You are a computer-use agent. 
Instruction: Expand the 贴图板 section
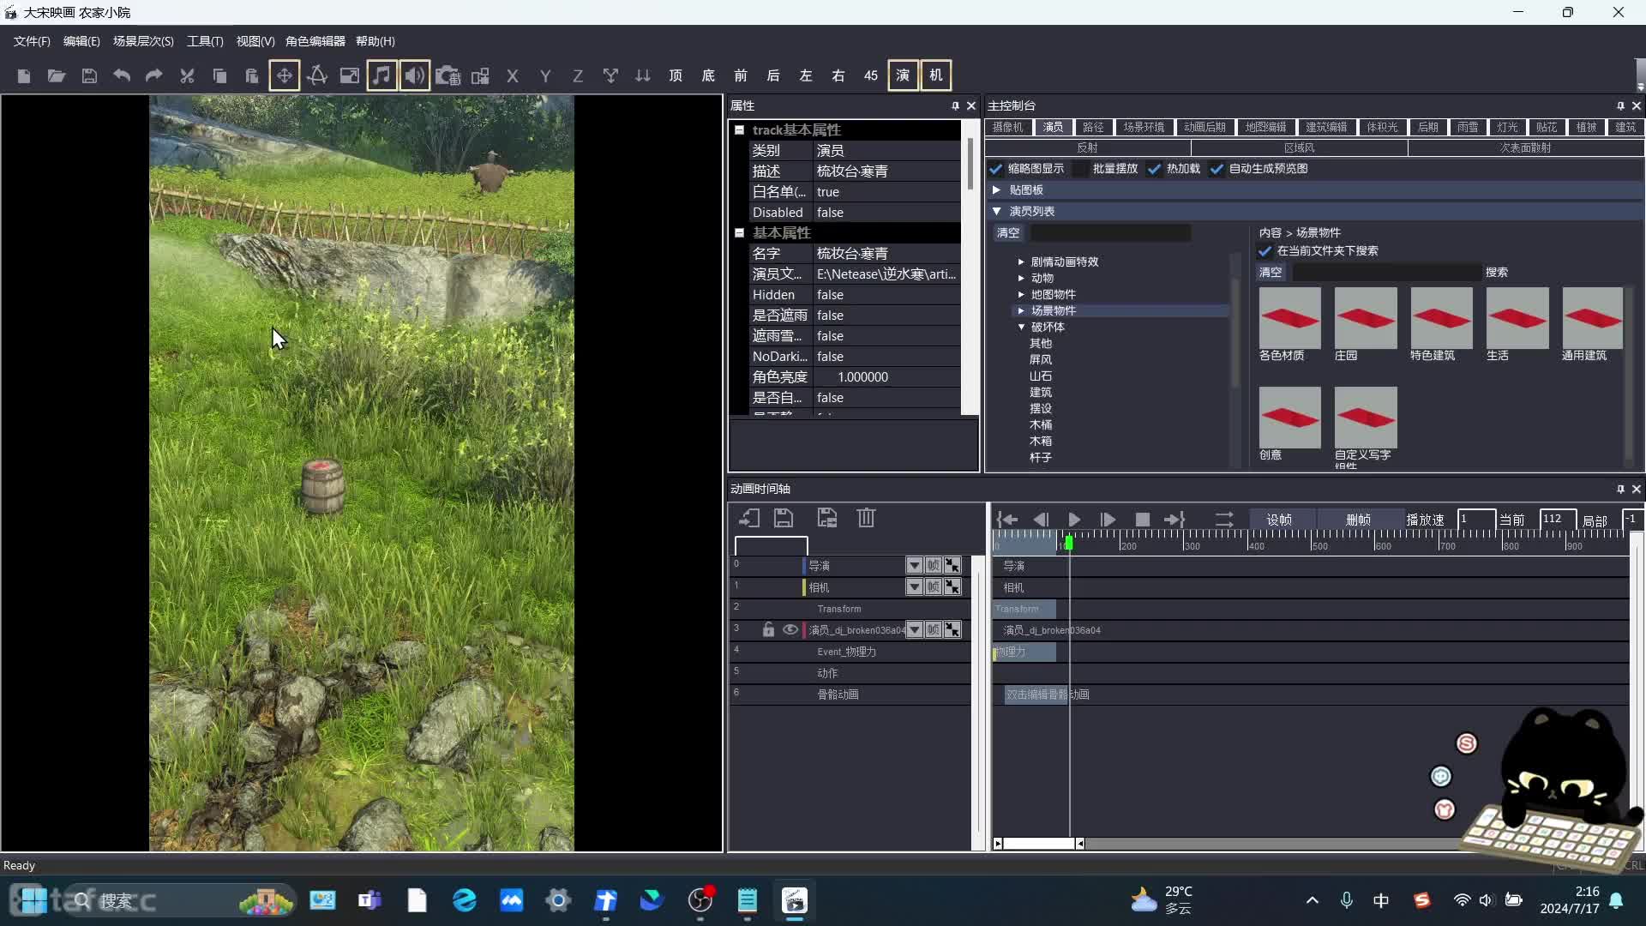pos(996,190)
